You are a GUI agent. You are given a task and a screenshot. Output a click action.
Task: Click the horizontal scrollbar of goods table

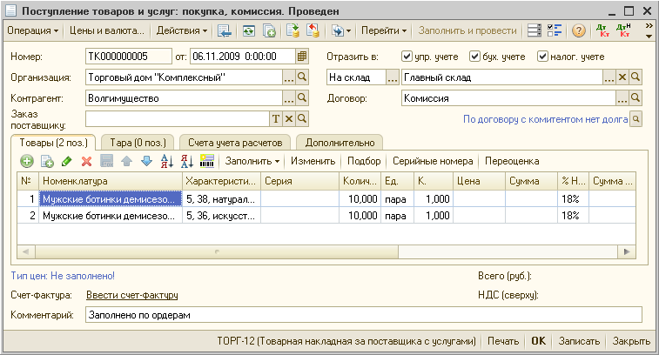[x=326, y=251]
